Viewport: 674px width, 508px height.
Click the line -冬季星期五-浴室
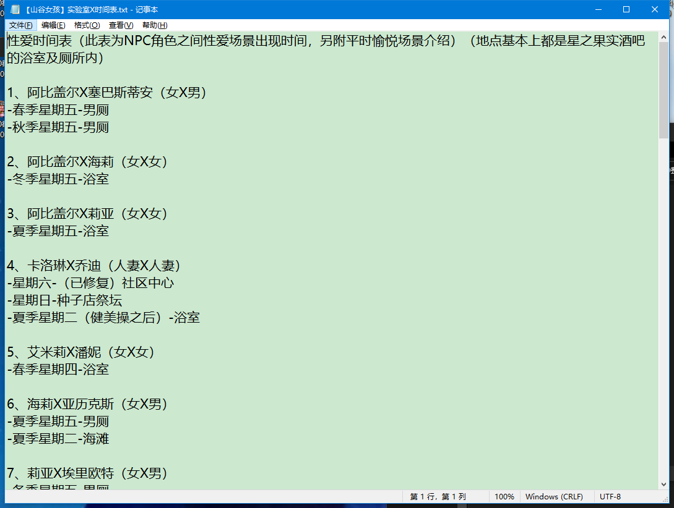(x=58, y=179)
